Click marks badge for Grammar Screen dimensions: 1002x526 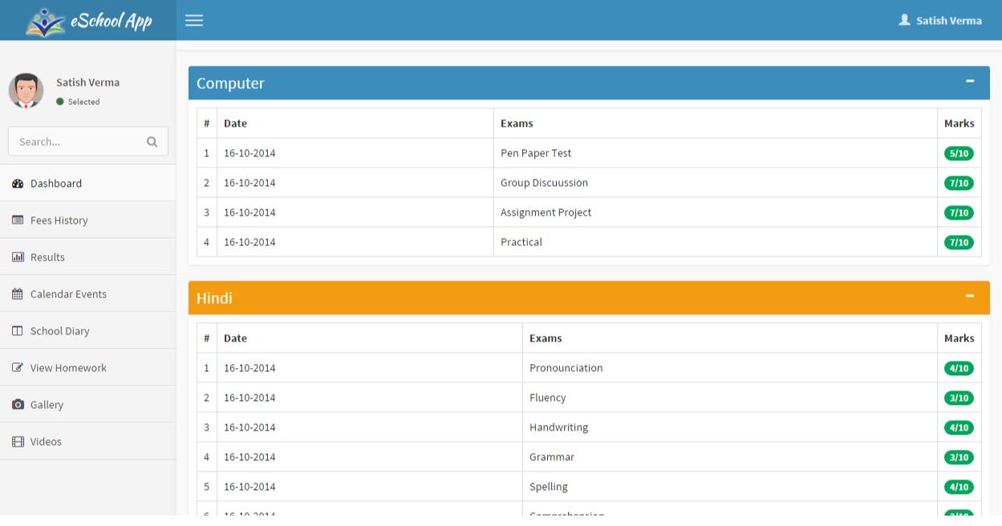coord(959,457)
